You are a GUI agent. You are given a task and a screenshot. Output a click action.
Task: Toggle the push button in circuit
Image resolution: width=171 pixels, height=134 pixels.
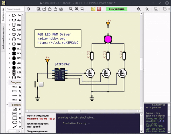click(41, 84)
